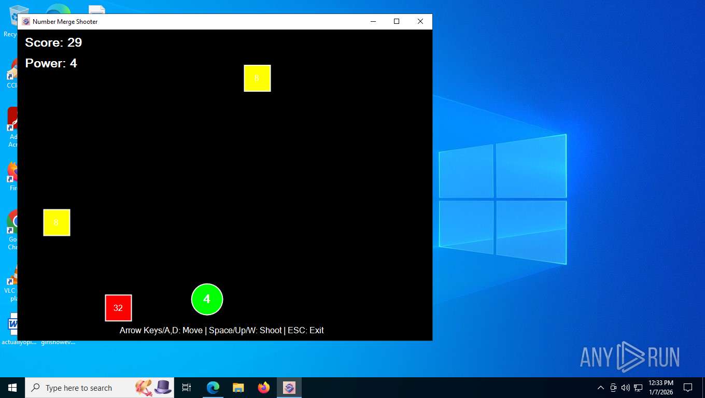Viewport: 705px width, 398px height.
Task: Click the red block numbered 32
Action: tap(118, 308)
